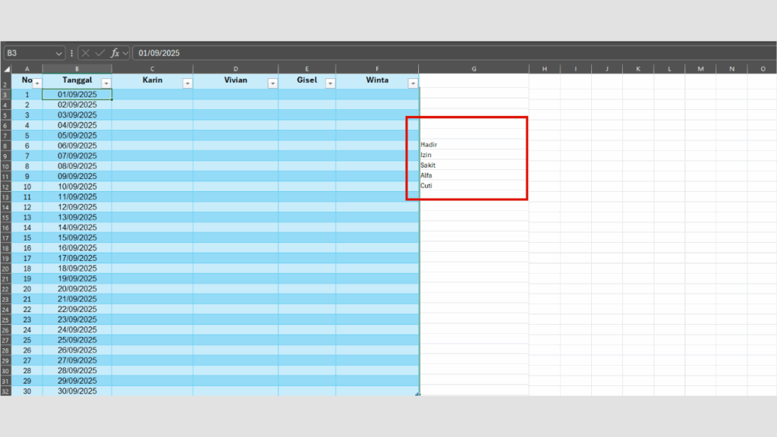Screen dimensions: 777x437
Task: Click the Select All corner triangle
Action: (6, 69)
